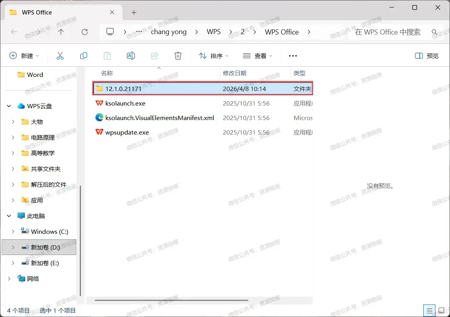450x317 pixels.
Task: Expand the Windows (C:) drive node
Action: (x=13, y=231)
